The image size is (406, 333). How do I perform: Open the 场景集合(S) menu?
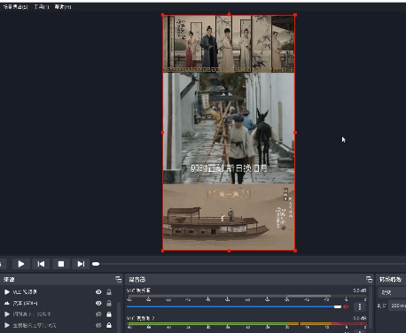click(15, 6)
